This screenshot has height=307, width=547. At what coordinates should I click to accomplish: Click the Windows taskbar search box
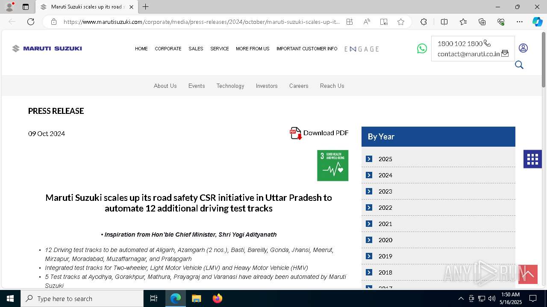(x=82, y=298)
